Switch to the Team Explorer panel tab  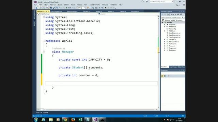[173, 67]
